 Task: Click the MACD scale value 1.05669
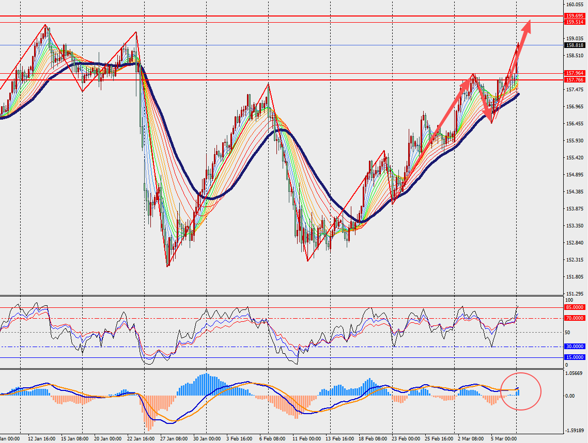click(x=574, y=373)
